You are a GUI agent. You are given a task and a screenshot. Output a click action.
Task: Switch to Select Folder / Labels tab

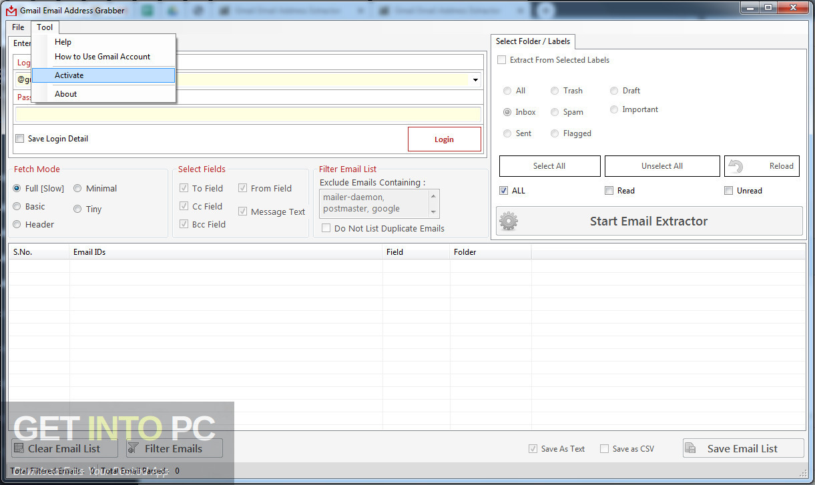point(533,41)
